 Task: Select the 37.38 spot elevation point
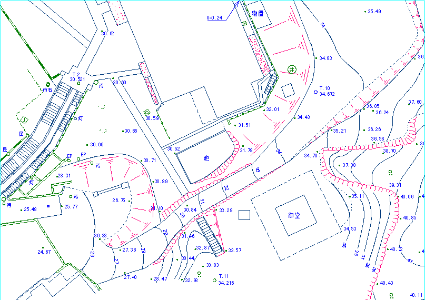[340, 165]
